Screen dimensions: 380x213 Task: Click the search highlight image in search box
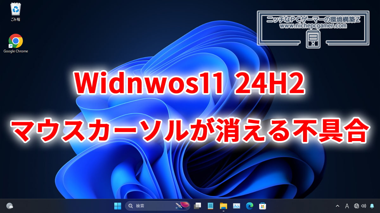click(x=182, y=206)
